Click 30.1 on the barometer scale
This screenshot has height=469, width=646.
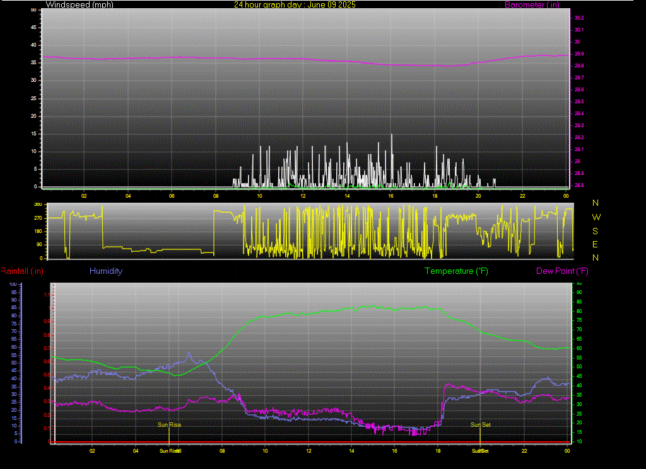(579, 30)
